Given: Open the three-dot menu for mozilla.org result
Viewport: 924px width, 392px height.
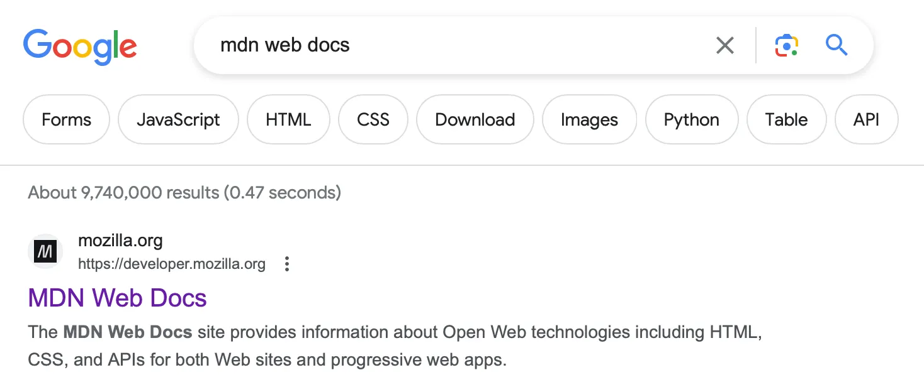Looking at the screenshot, I should point(287,264).
